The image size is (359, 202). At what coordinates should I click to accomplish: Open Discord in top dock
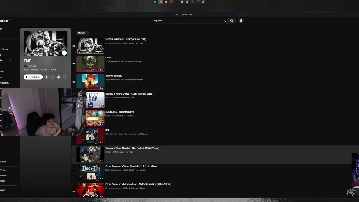pos(187,2)
